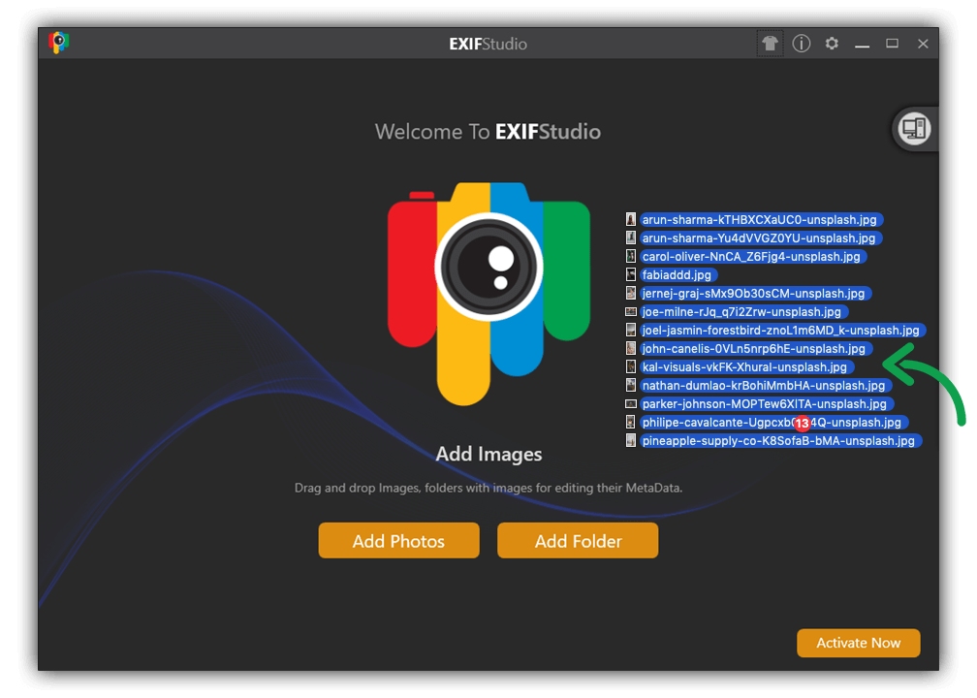Open the computer panel on the right edge
The image size is (977, 698).
[912, 128]
